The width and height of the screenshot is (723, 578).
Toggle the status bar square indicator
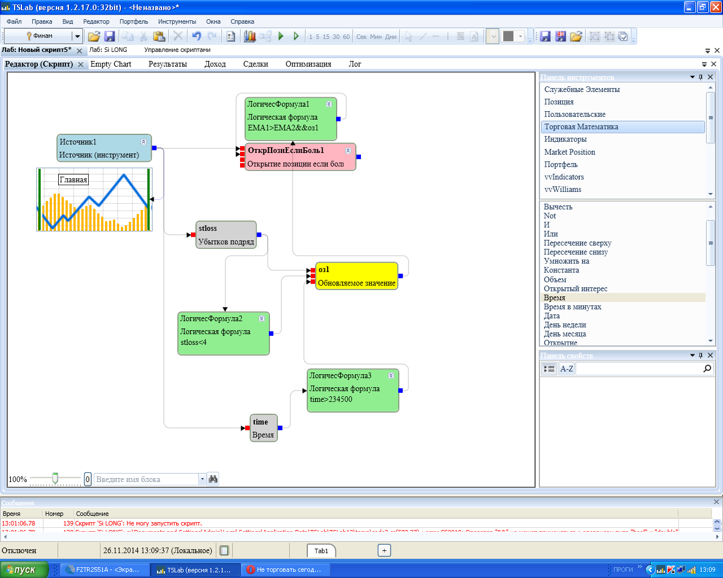224,550
